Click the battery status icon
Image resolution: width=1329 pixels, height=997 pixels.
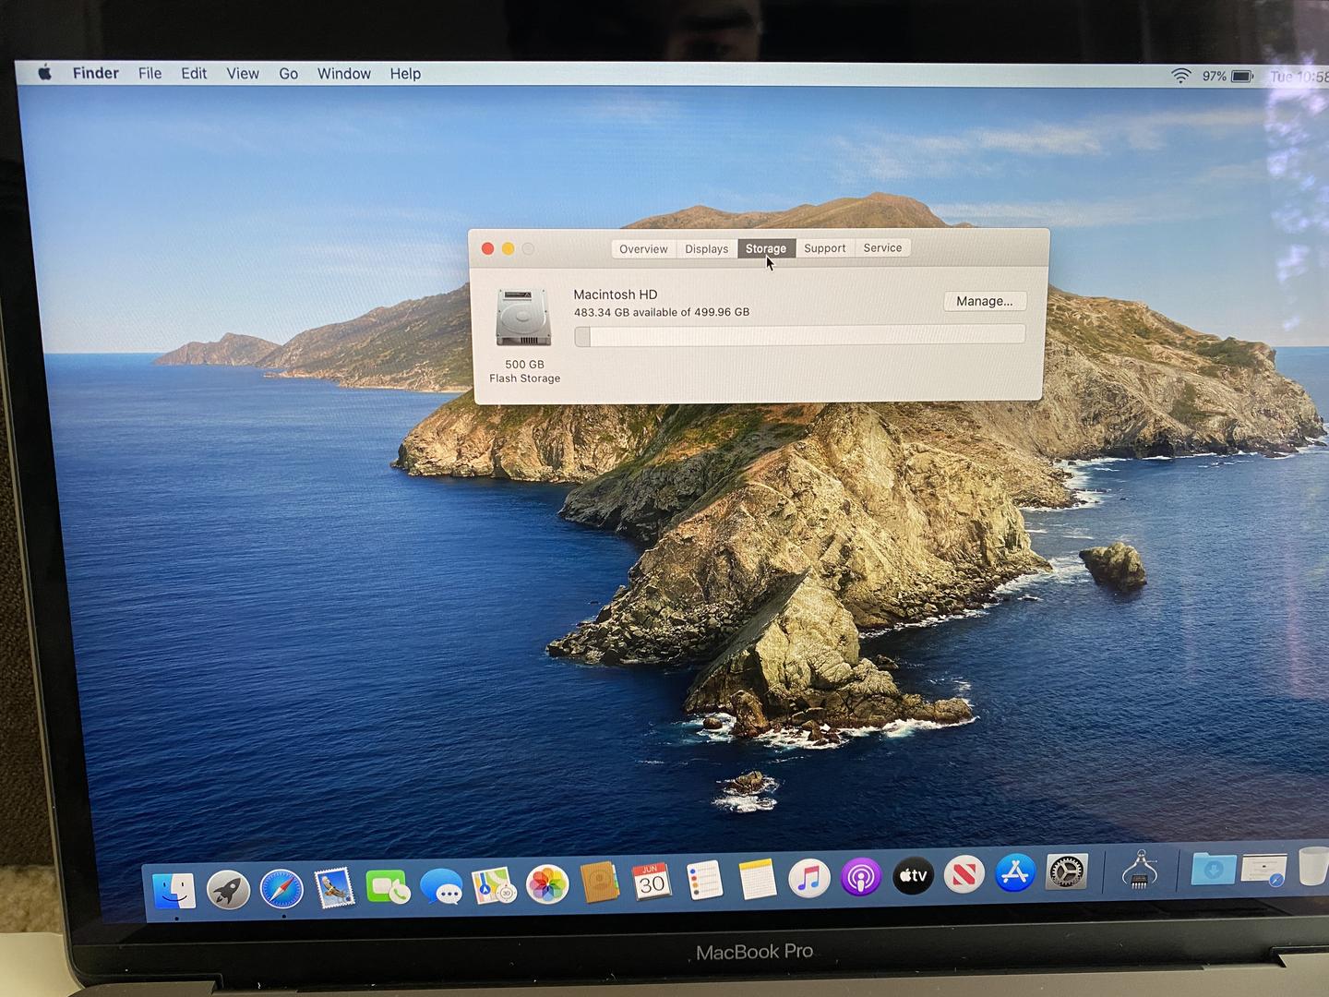(1242, 77)
